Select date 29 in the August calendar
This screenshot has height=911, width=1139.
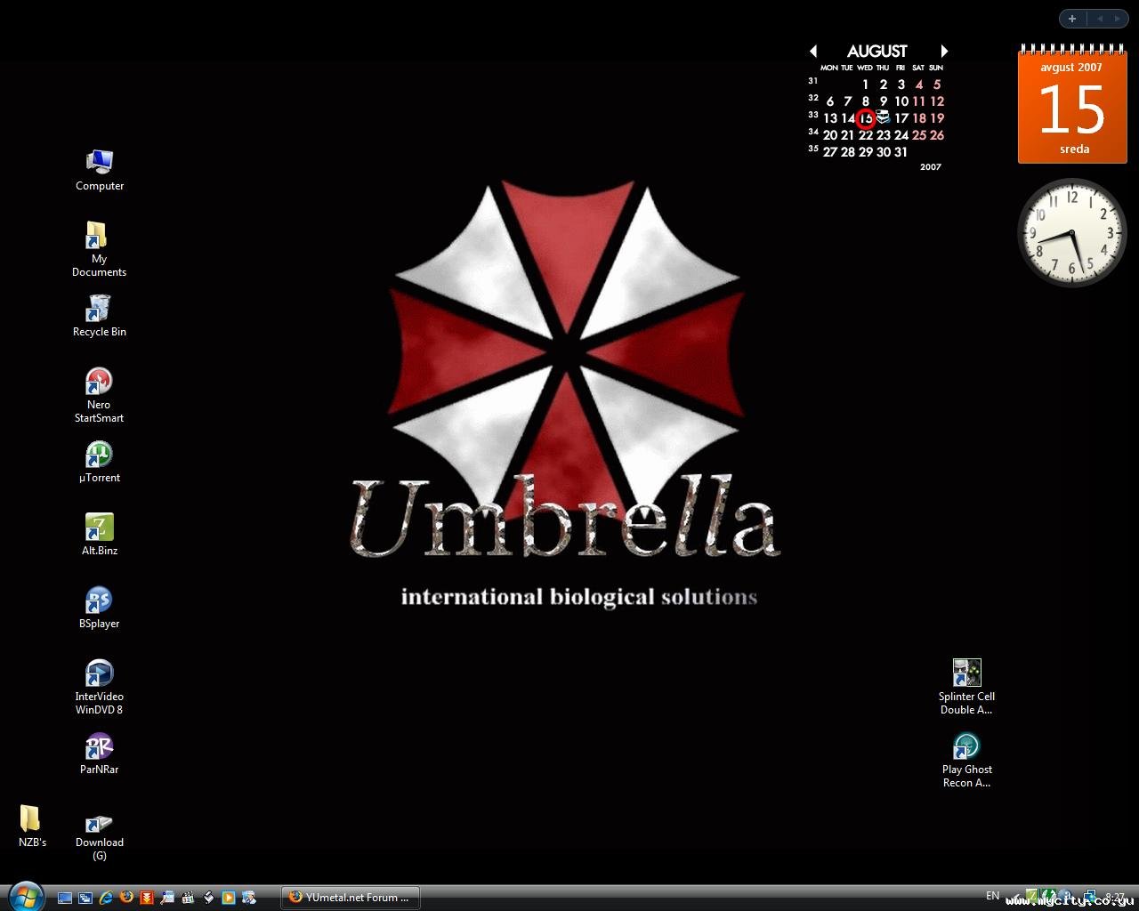point(866,152)
